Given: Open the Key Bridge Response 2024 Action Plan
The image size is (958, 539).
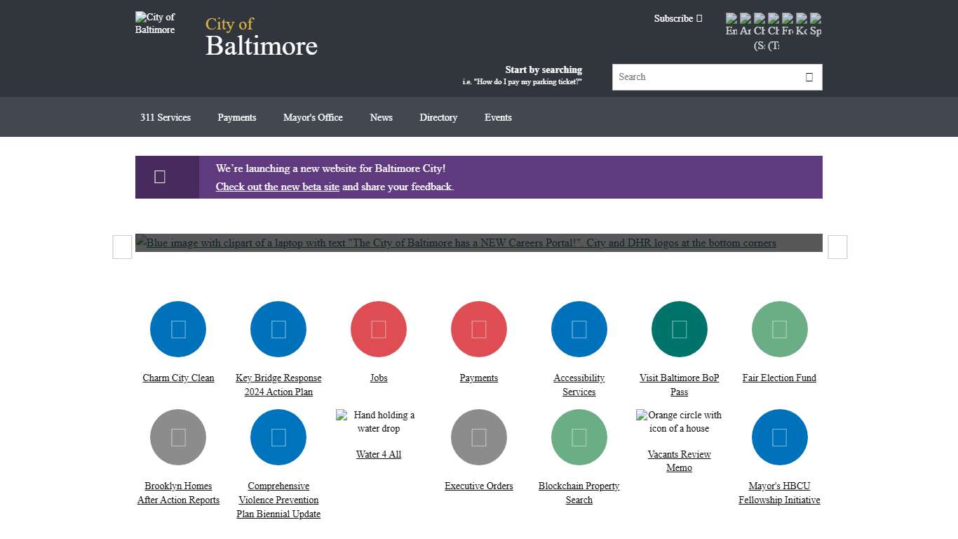Looking at the screenshot, I should tap(278, 328).
